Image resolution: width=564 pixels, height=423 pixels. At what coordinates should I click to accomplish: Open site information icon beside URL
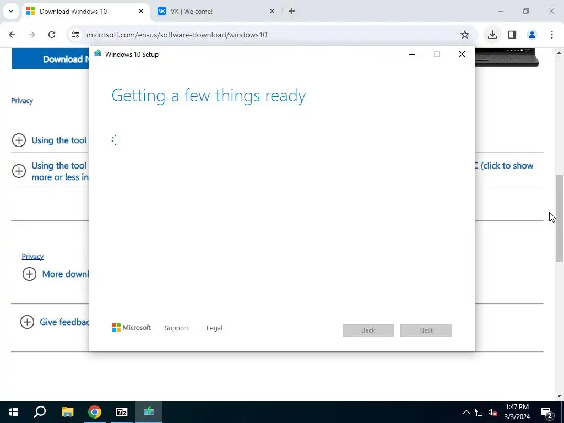(75, 35)
